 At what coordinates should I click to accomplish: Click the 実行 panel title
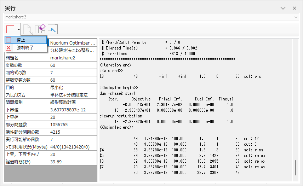10,8
